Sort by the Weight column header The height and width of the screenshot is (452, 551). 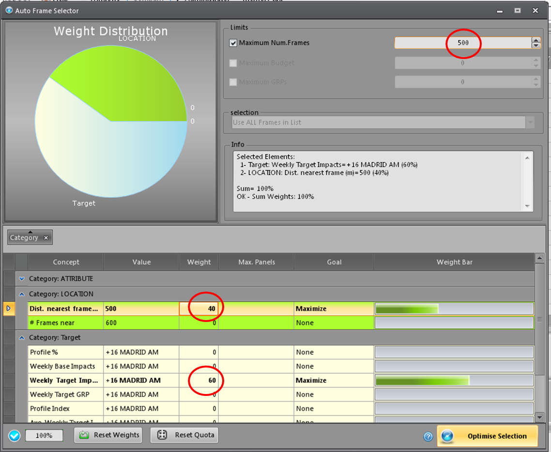click(199, 262)
